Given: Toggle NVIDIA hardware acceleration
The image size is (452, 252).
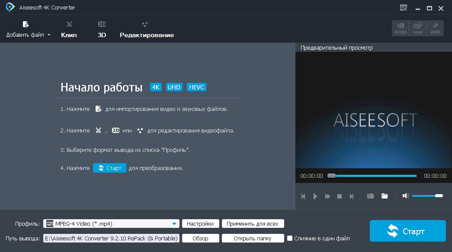Looking at the screenshot, I should click(401, 28).
